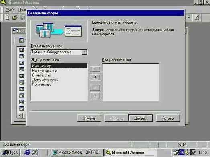210x157 pixels.
Task: Click the Отмена button
Action: 89,118
